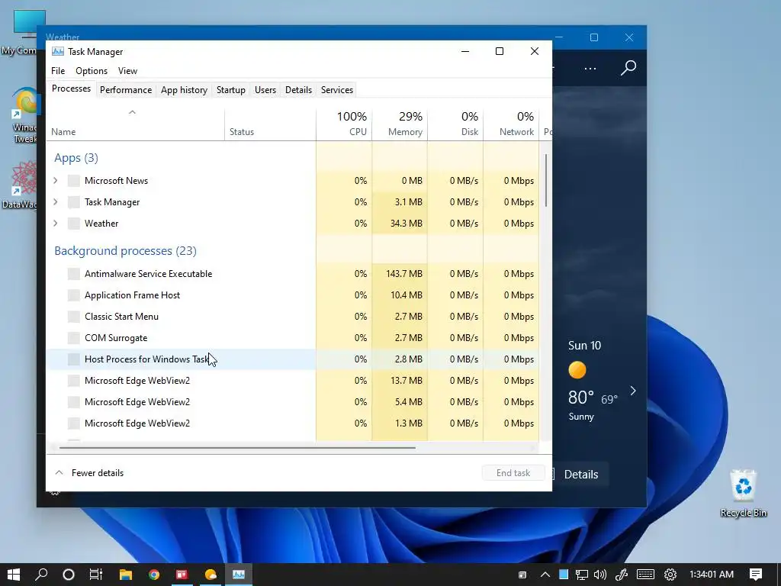Image resolution: width=781 pixels, height=586 pixels.
Task: Select the Microsoft Edge WebView2 row with 13.7 MB
Action: click(x=293, y=381)
